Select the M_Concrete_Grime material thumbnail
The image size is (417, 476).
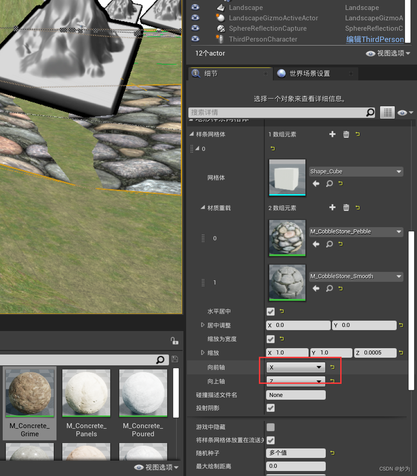(x=29, y=392)
